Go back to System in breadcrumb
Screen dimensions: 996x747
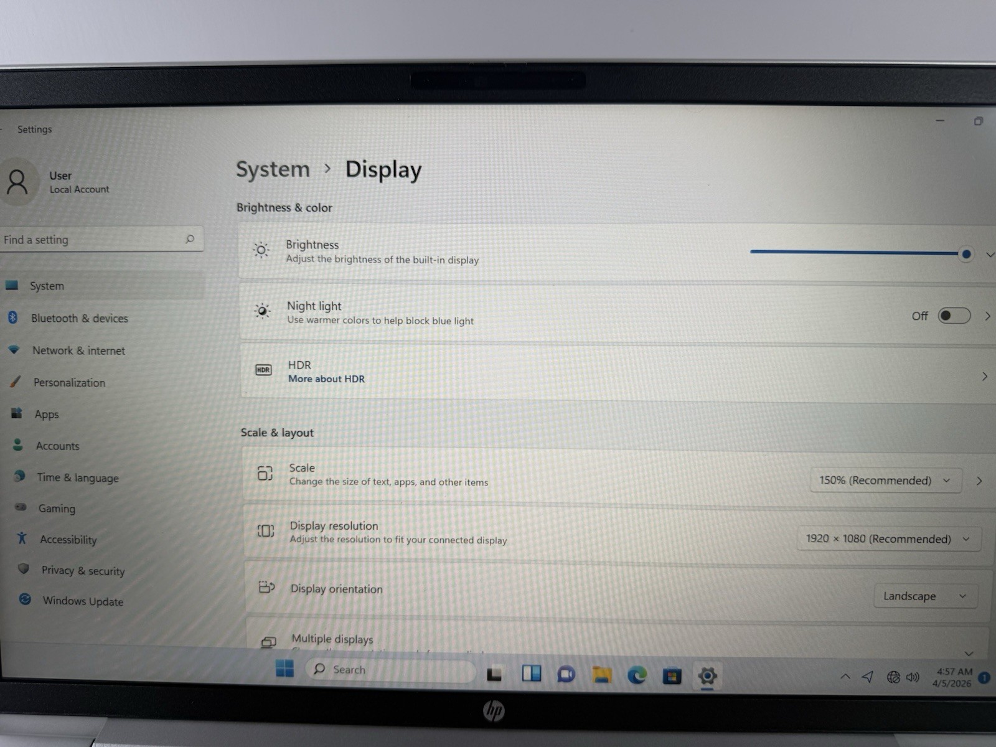point(273,169)
